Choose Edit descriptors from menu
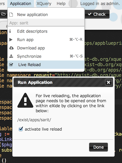The height and width of the screenshot is (163, 122). tap(46, 31)
